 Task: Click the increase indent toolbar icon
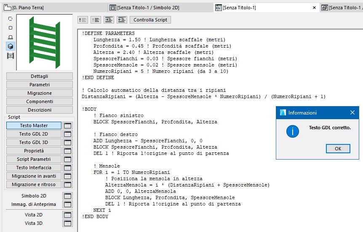tap(109, 20)
